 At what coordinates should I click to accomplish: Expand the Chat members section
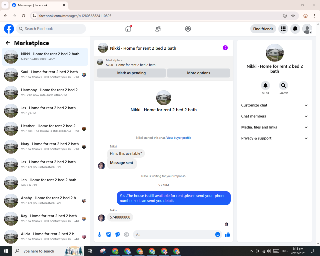tap(274, 116)
